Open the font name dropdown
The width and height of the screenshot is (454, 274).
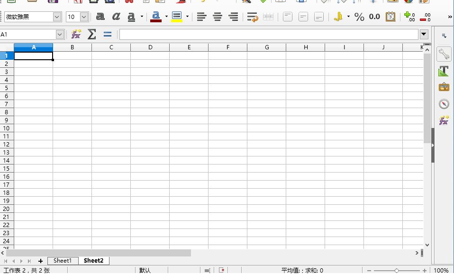(x=57, y=17)
